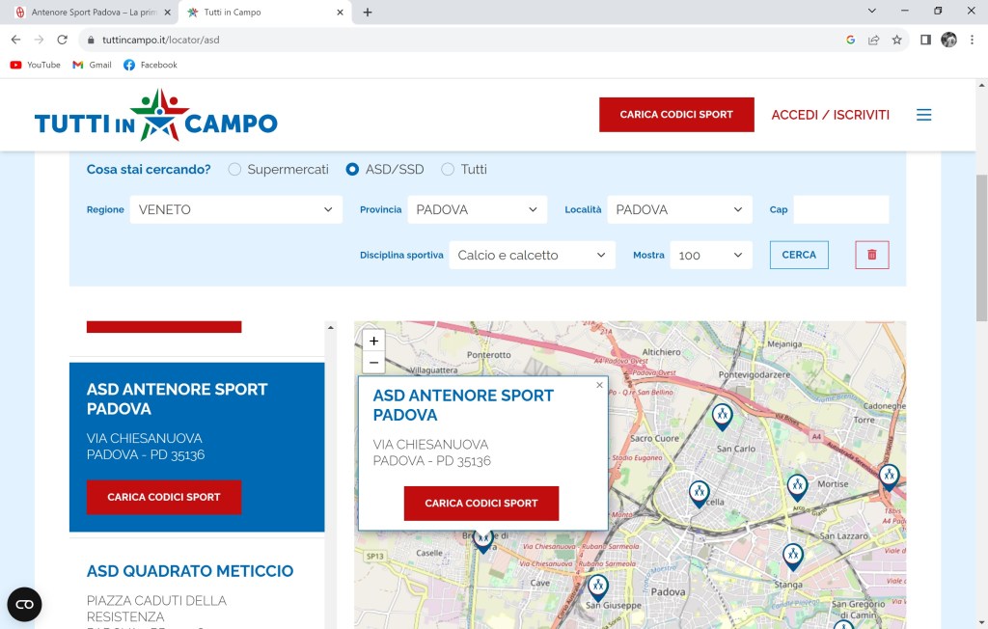Open YouTube bookmark in bookmarks bar

coord(36,65)
